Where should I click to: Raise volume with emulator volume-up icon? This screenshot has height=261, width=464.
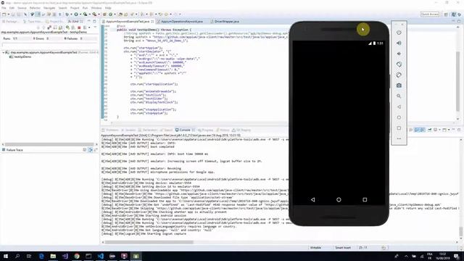[x=399, y=43]
